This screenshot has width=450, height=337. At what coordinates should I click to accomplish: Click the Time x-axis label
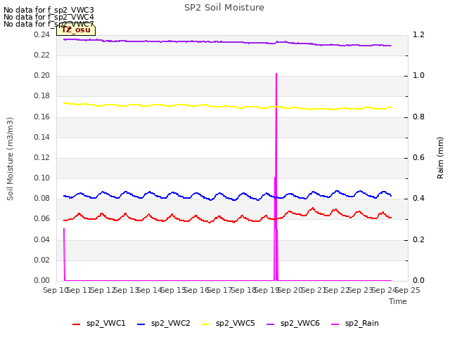click(398, 301)
